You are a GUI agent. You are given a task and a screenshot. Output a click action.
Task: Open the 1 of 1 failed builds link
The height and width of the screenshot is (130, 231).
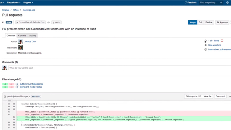click(x=214, y=41)
